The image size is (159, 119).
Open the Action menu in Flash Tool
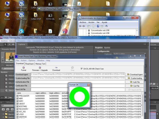pos(24,60)
